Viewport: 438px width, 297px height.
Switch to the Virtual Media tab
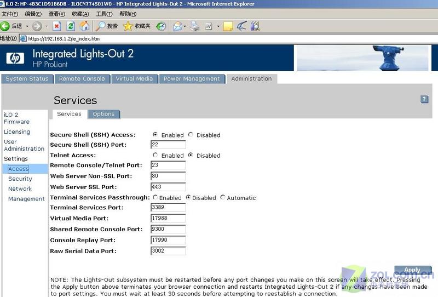coord(134,79)
